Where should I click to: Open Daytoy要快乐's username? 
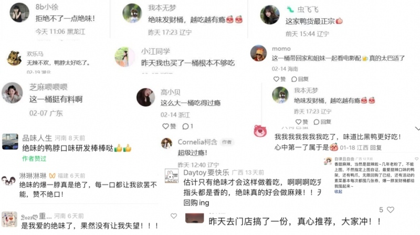point(206,173)
